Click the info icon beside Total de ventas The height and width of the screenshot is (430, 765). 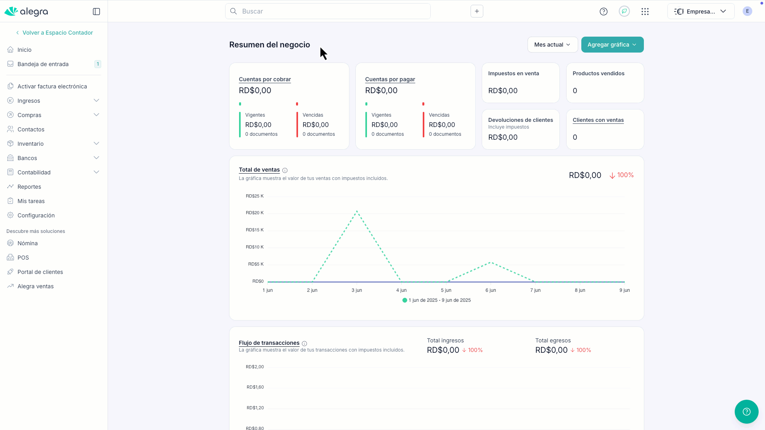pos(285,170)
